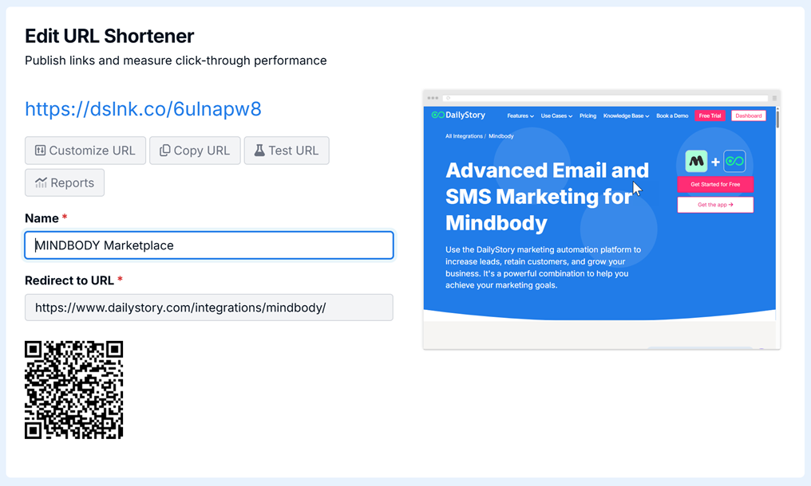Image resolution: width=811 pixels, height=486 pixels.
Task: Click the Mindbody M icon in preview
Action: click(x=696, y=162)
